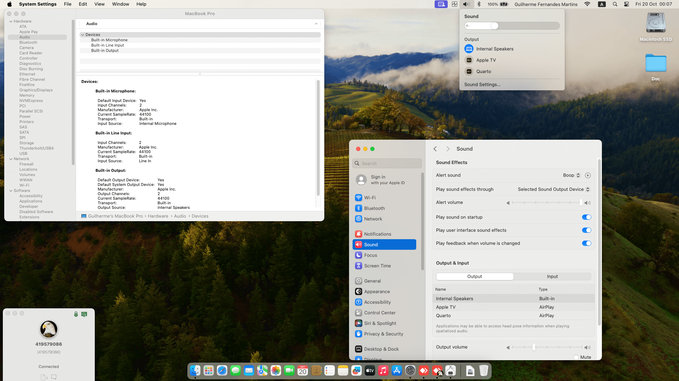Image resolution: width=679 pixels, height=381 pixels.
Task: Open Play sound effects through dropdown
Action: tap(553, 189)
